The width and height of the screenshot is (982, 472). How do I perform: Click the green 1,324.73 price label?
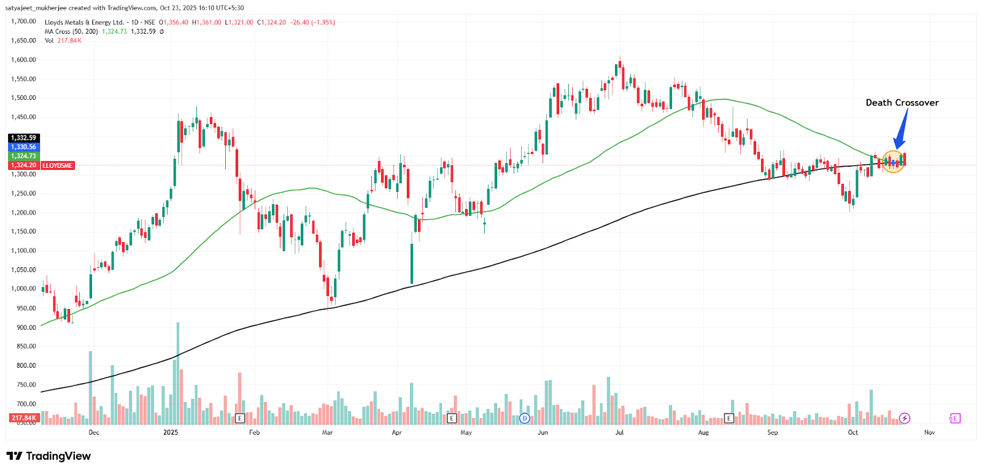pos(23,156)
